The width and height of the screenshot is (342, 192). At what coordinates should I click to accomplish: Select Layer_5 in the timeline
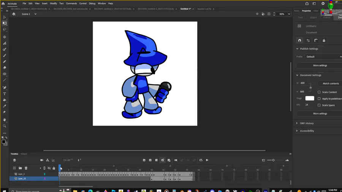click(21, 174)
